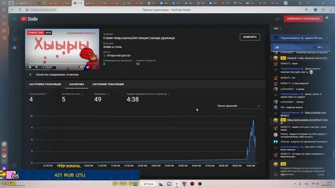Click the ИЗМЕНИТЬ edit button
Viewport: 335px width, 188px height.
pyautogui.click(x=250, y=37)
